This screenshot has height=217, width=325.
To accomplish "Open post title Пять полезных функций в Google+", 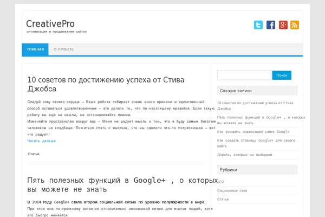I will point(122,185).
